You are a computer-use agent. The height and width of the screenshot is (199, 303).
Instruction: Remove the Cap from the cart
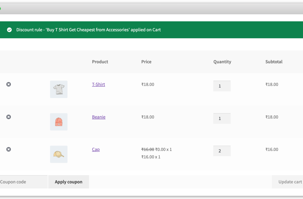8,149
